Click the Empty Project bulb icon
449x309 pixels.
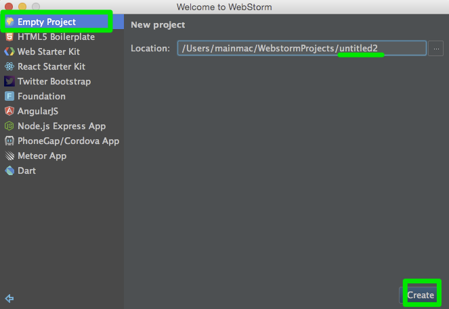[x=9, y=22]
